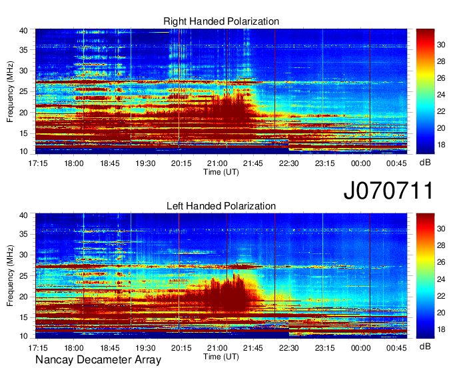Click "00:00" time tick of Left Handed plot

[x=360, y=348]
